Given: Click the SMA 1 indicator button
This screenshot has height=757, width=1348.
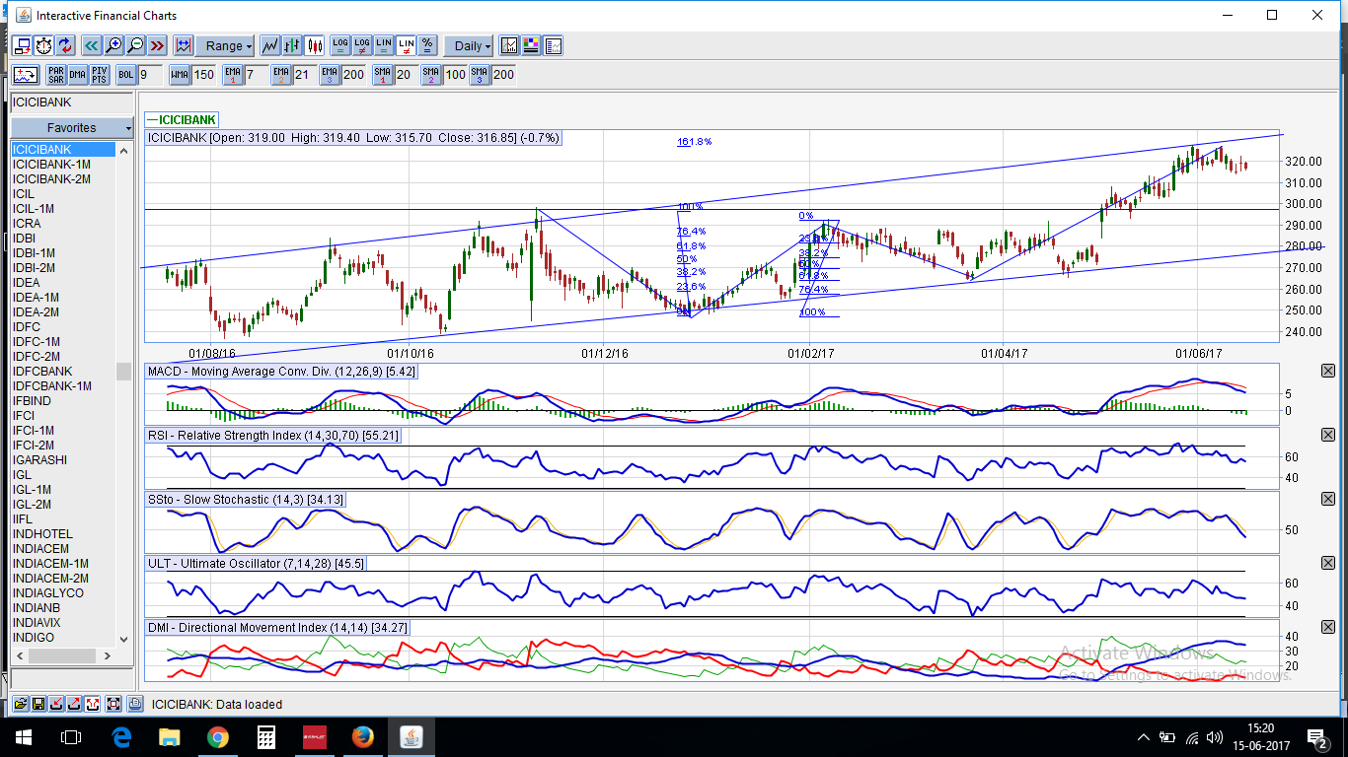Looking at the screenshot, I should pyautogui.click(x=383, y=74).
